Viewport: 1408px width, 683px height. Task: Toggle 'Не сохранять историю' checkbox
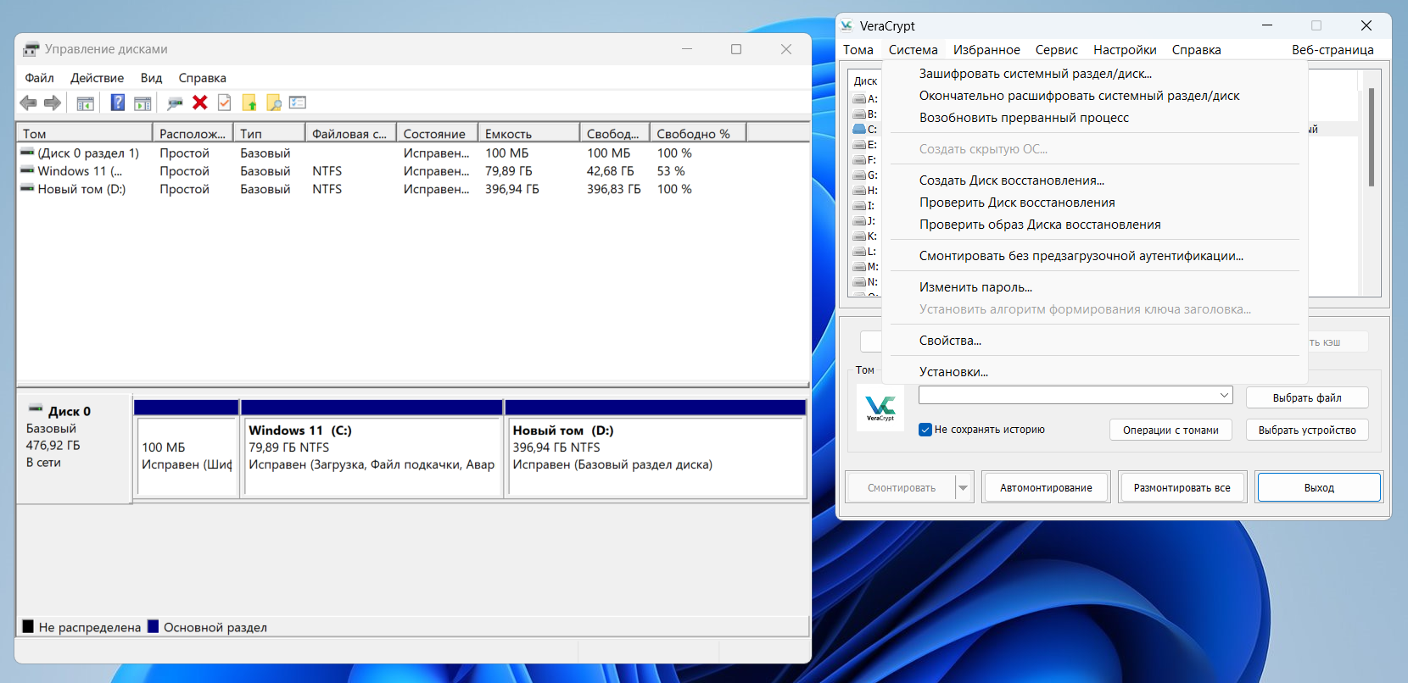[x=925, y=430]
